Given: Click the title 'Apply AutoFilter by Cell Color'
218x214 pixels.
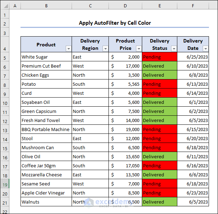Looking at the screenshot, I should pyautogui.click(x=115, y=23).
